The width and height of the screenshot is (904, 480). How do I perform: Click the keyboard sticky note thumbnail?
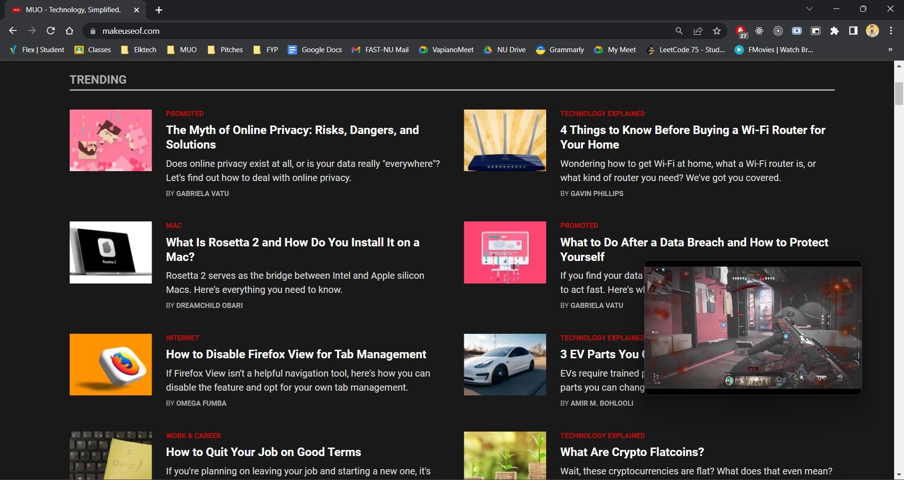[111, 456]
